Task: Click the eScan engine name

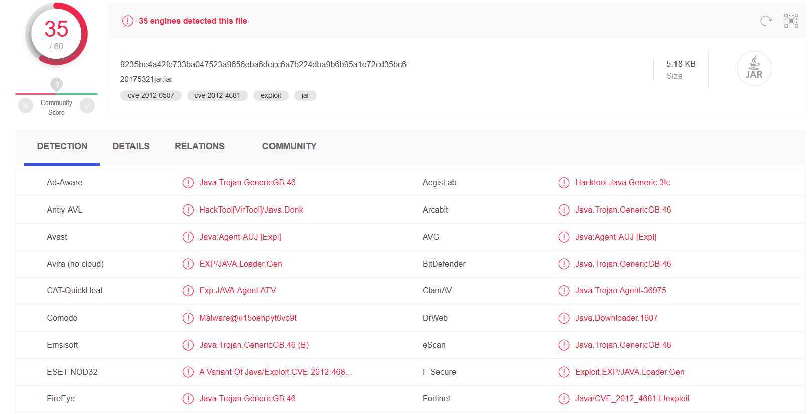Action: click(434, 345)
